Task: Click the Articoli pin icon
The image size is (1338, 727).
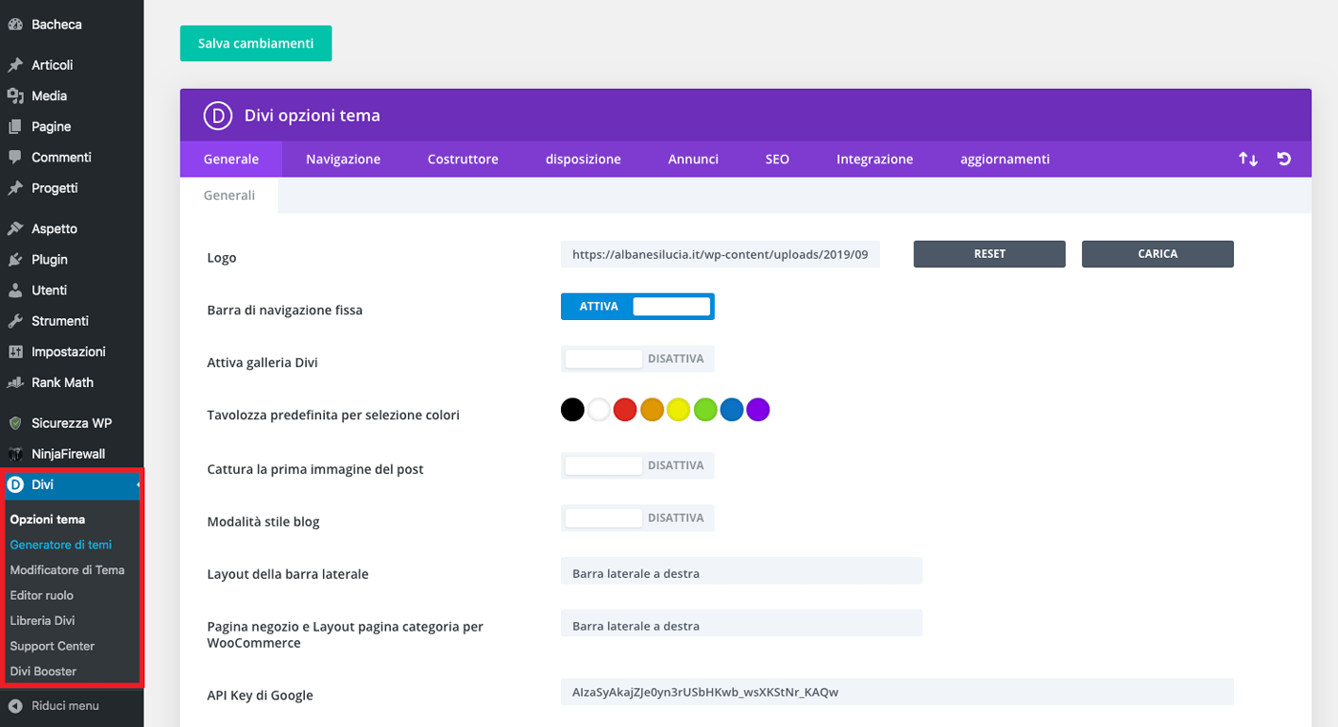Action: [x=15, y=65]
